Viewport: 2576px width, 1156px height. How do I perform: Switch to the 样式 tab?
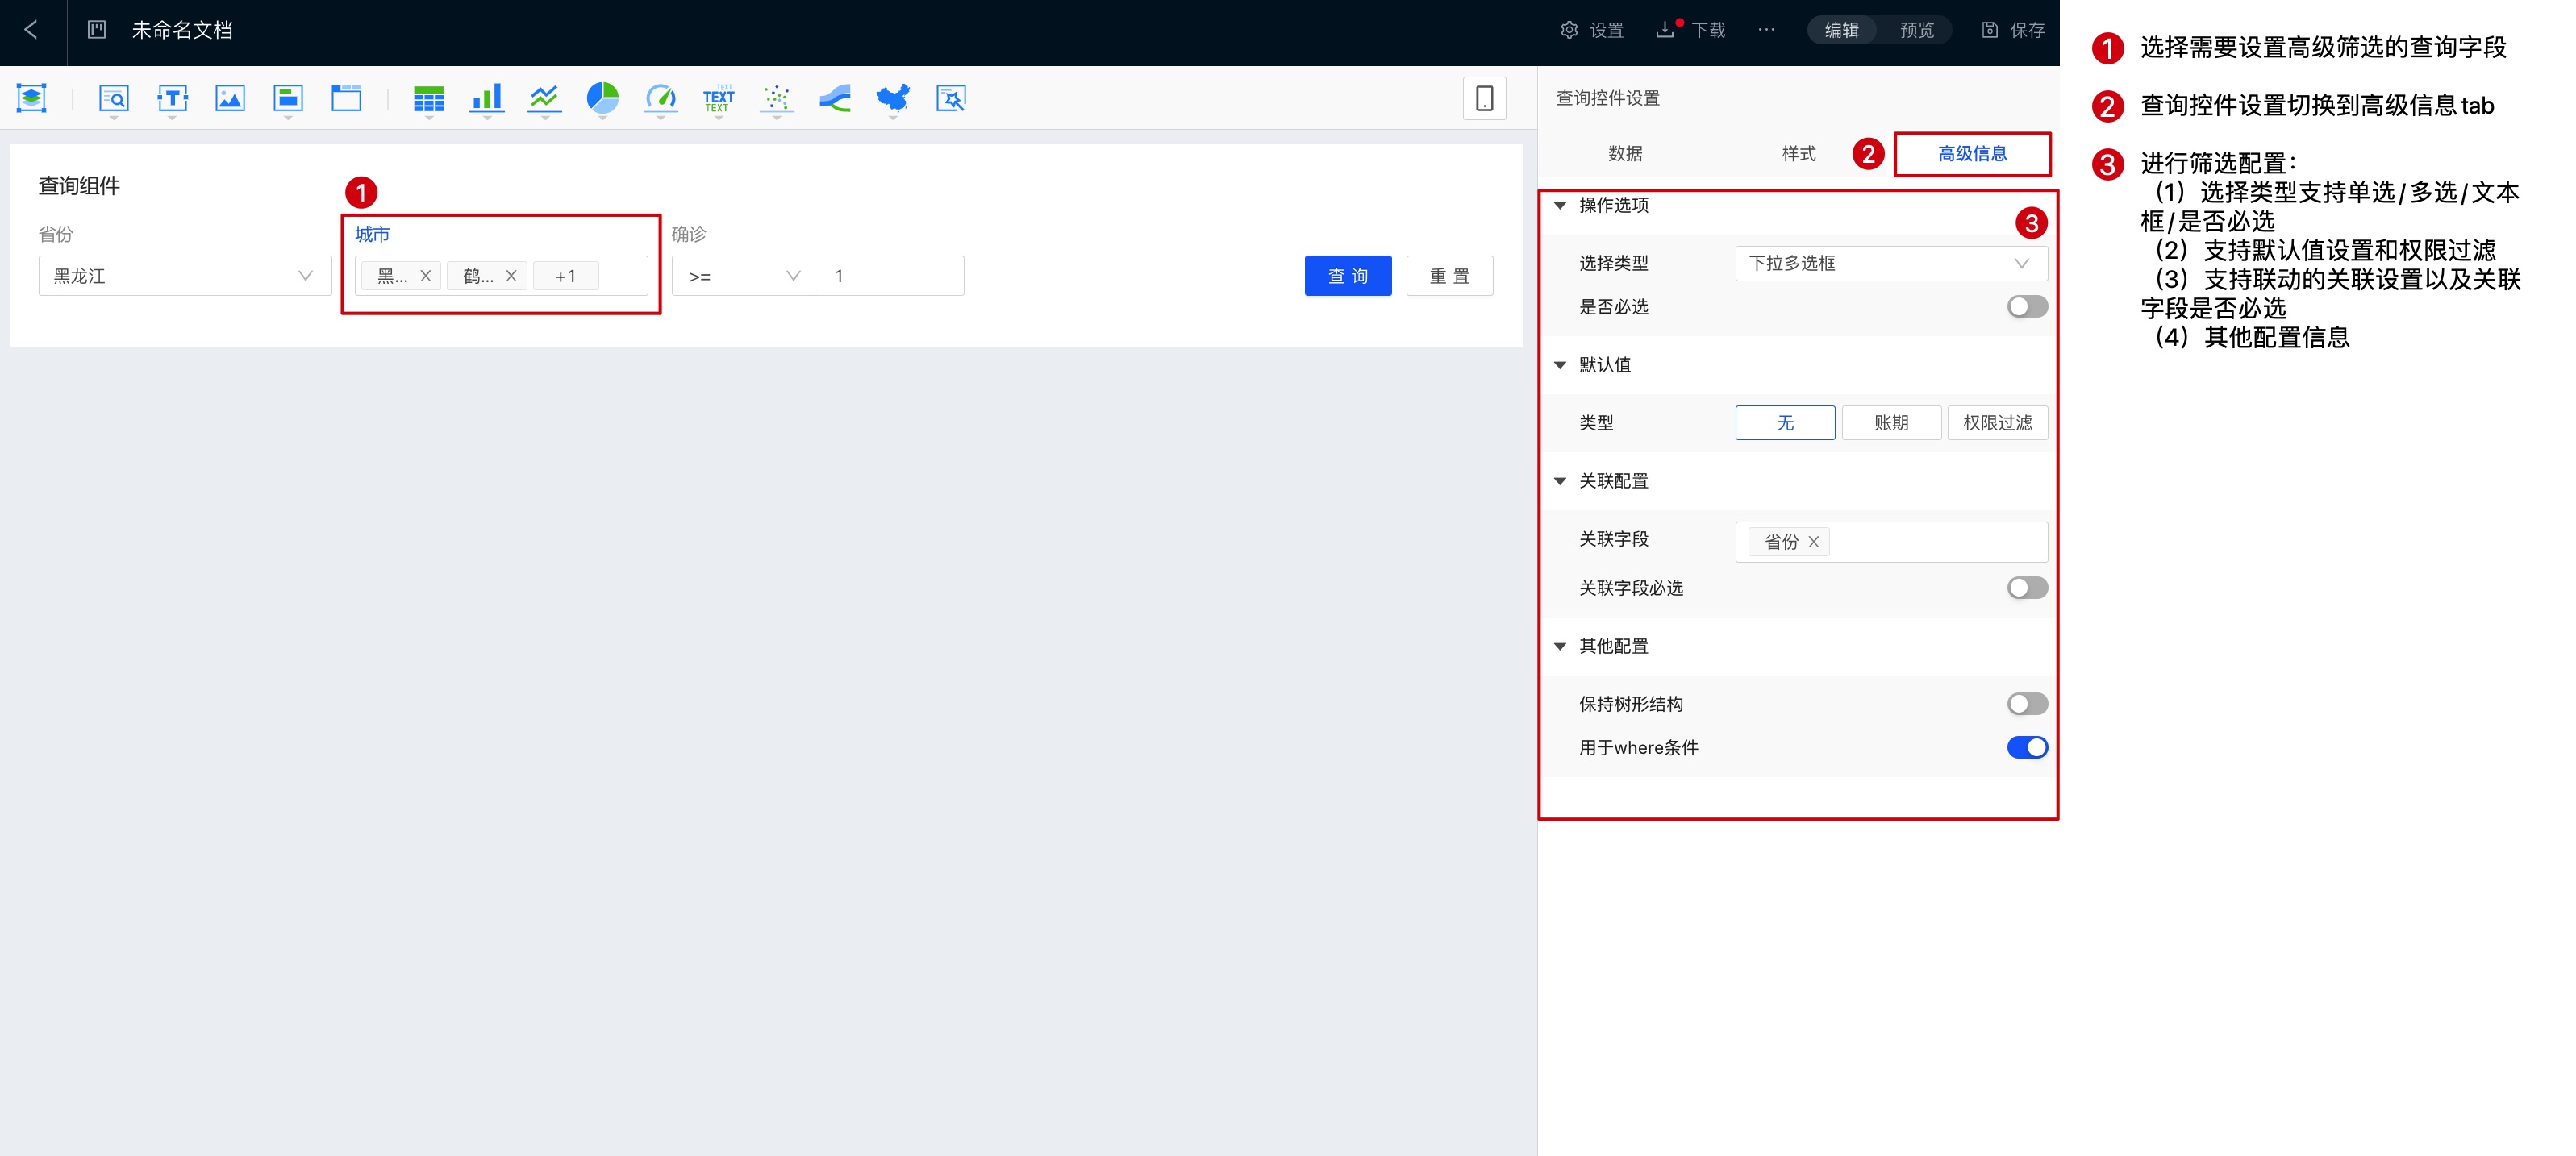(x=1798, y=153)
